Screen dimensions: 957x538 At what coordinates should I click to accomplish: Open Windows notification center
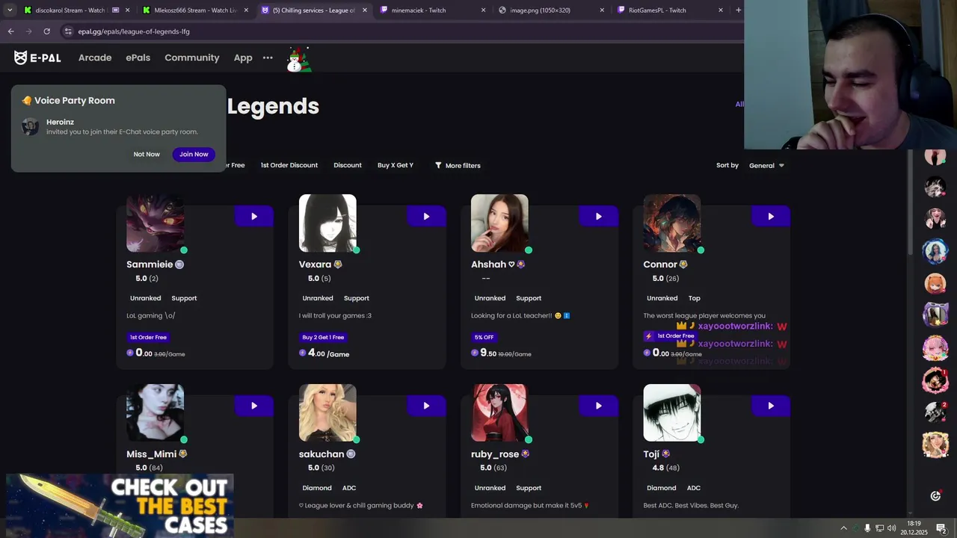click(x=941, y=528)
